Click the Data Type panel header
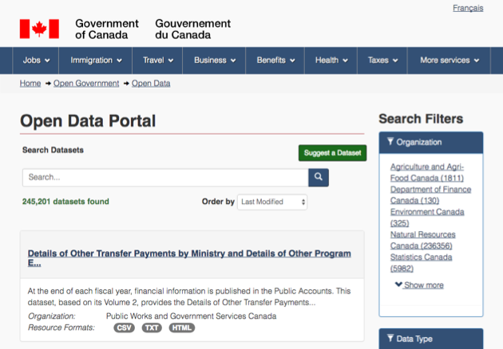Image resolution: width=503 pixels, height=349 pixels. click(431, 339)
